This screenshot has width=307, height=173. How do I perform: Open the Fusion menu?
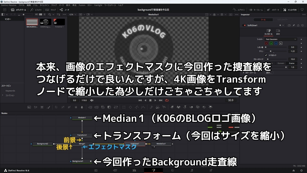82,5
